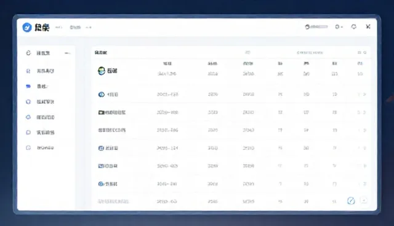
Task: Open the table row with round blue clock icon
Action: [x=231, y=95]
